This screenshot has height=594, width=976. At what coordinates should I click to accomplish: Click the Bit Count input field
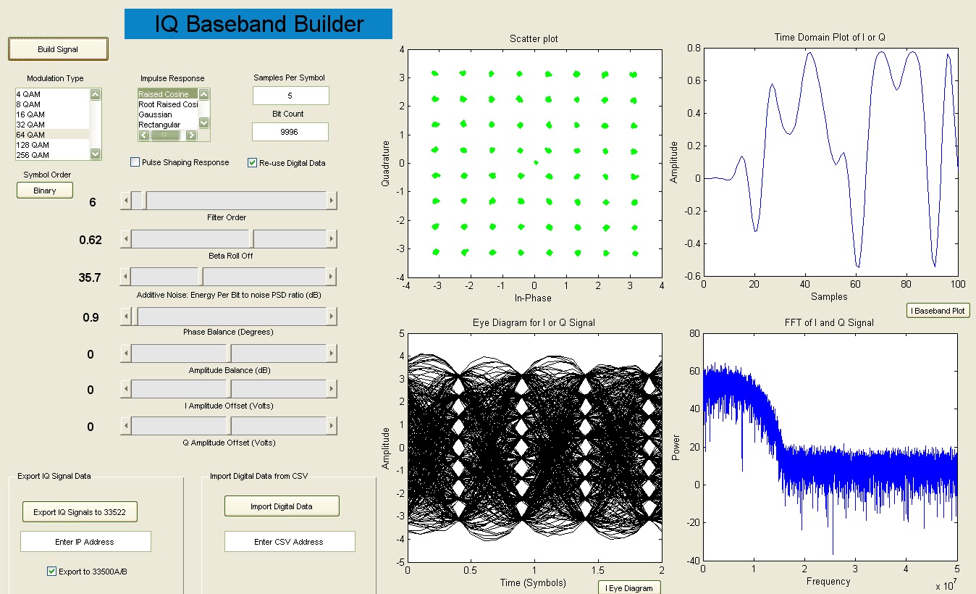(290, 132)
